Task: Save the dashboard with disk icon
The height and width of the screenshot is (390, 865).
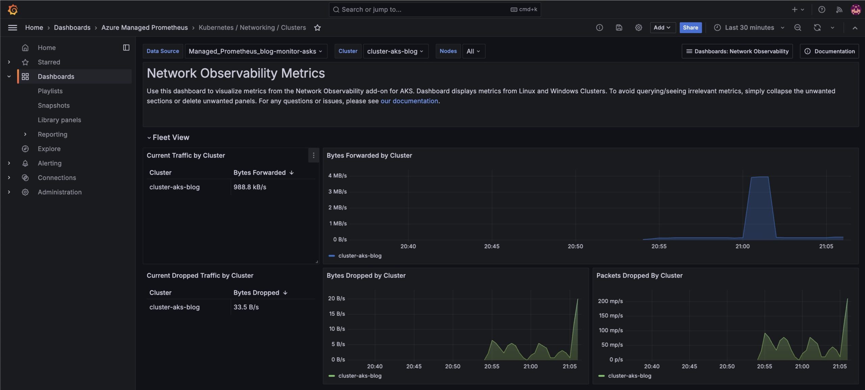Action: [619, 28]
